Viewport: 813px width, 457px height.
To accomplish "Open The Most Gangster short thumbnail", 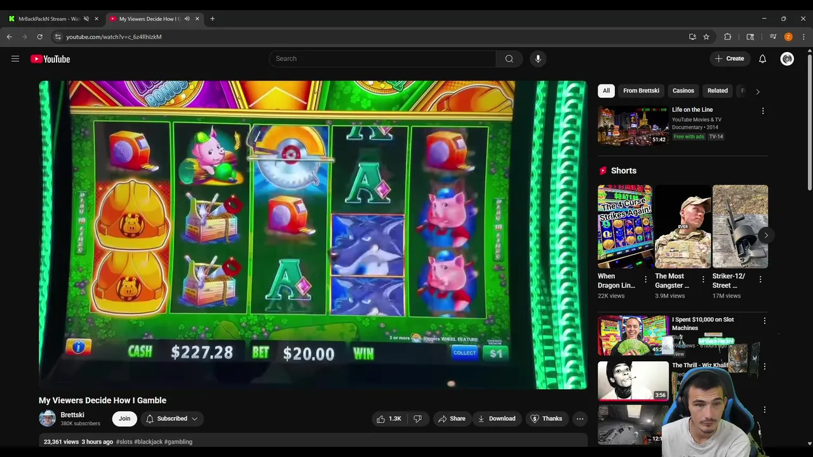I will (x=683, y=227).
